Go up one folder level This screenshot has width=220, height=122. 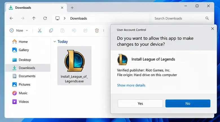pos(34,18)
